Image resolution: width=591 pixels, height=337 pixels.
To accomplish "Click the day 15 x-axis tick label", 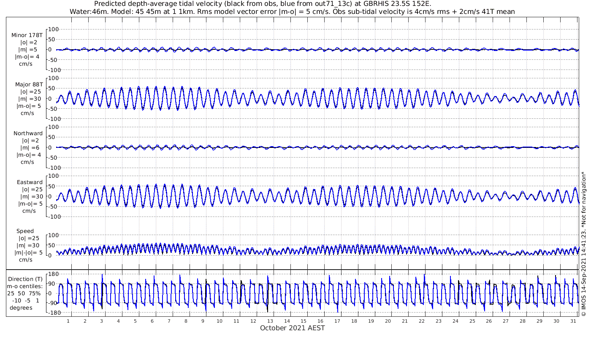I will (x=304, y=321).
